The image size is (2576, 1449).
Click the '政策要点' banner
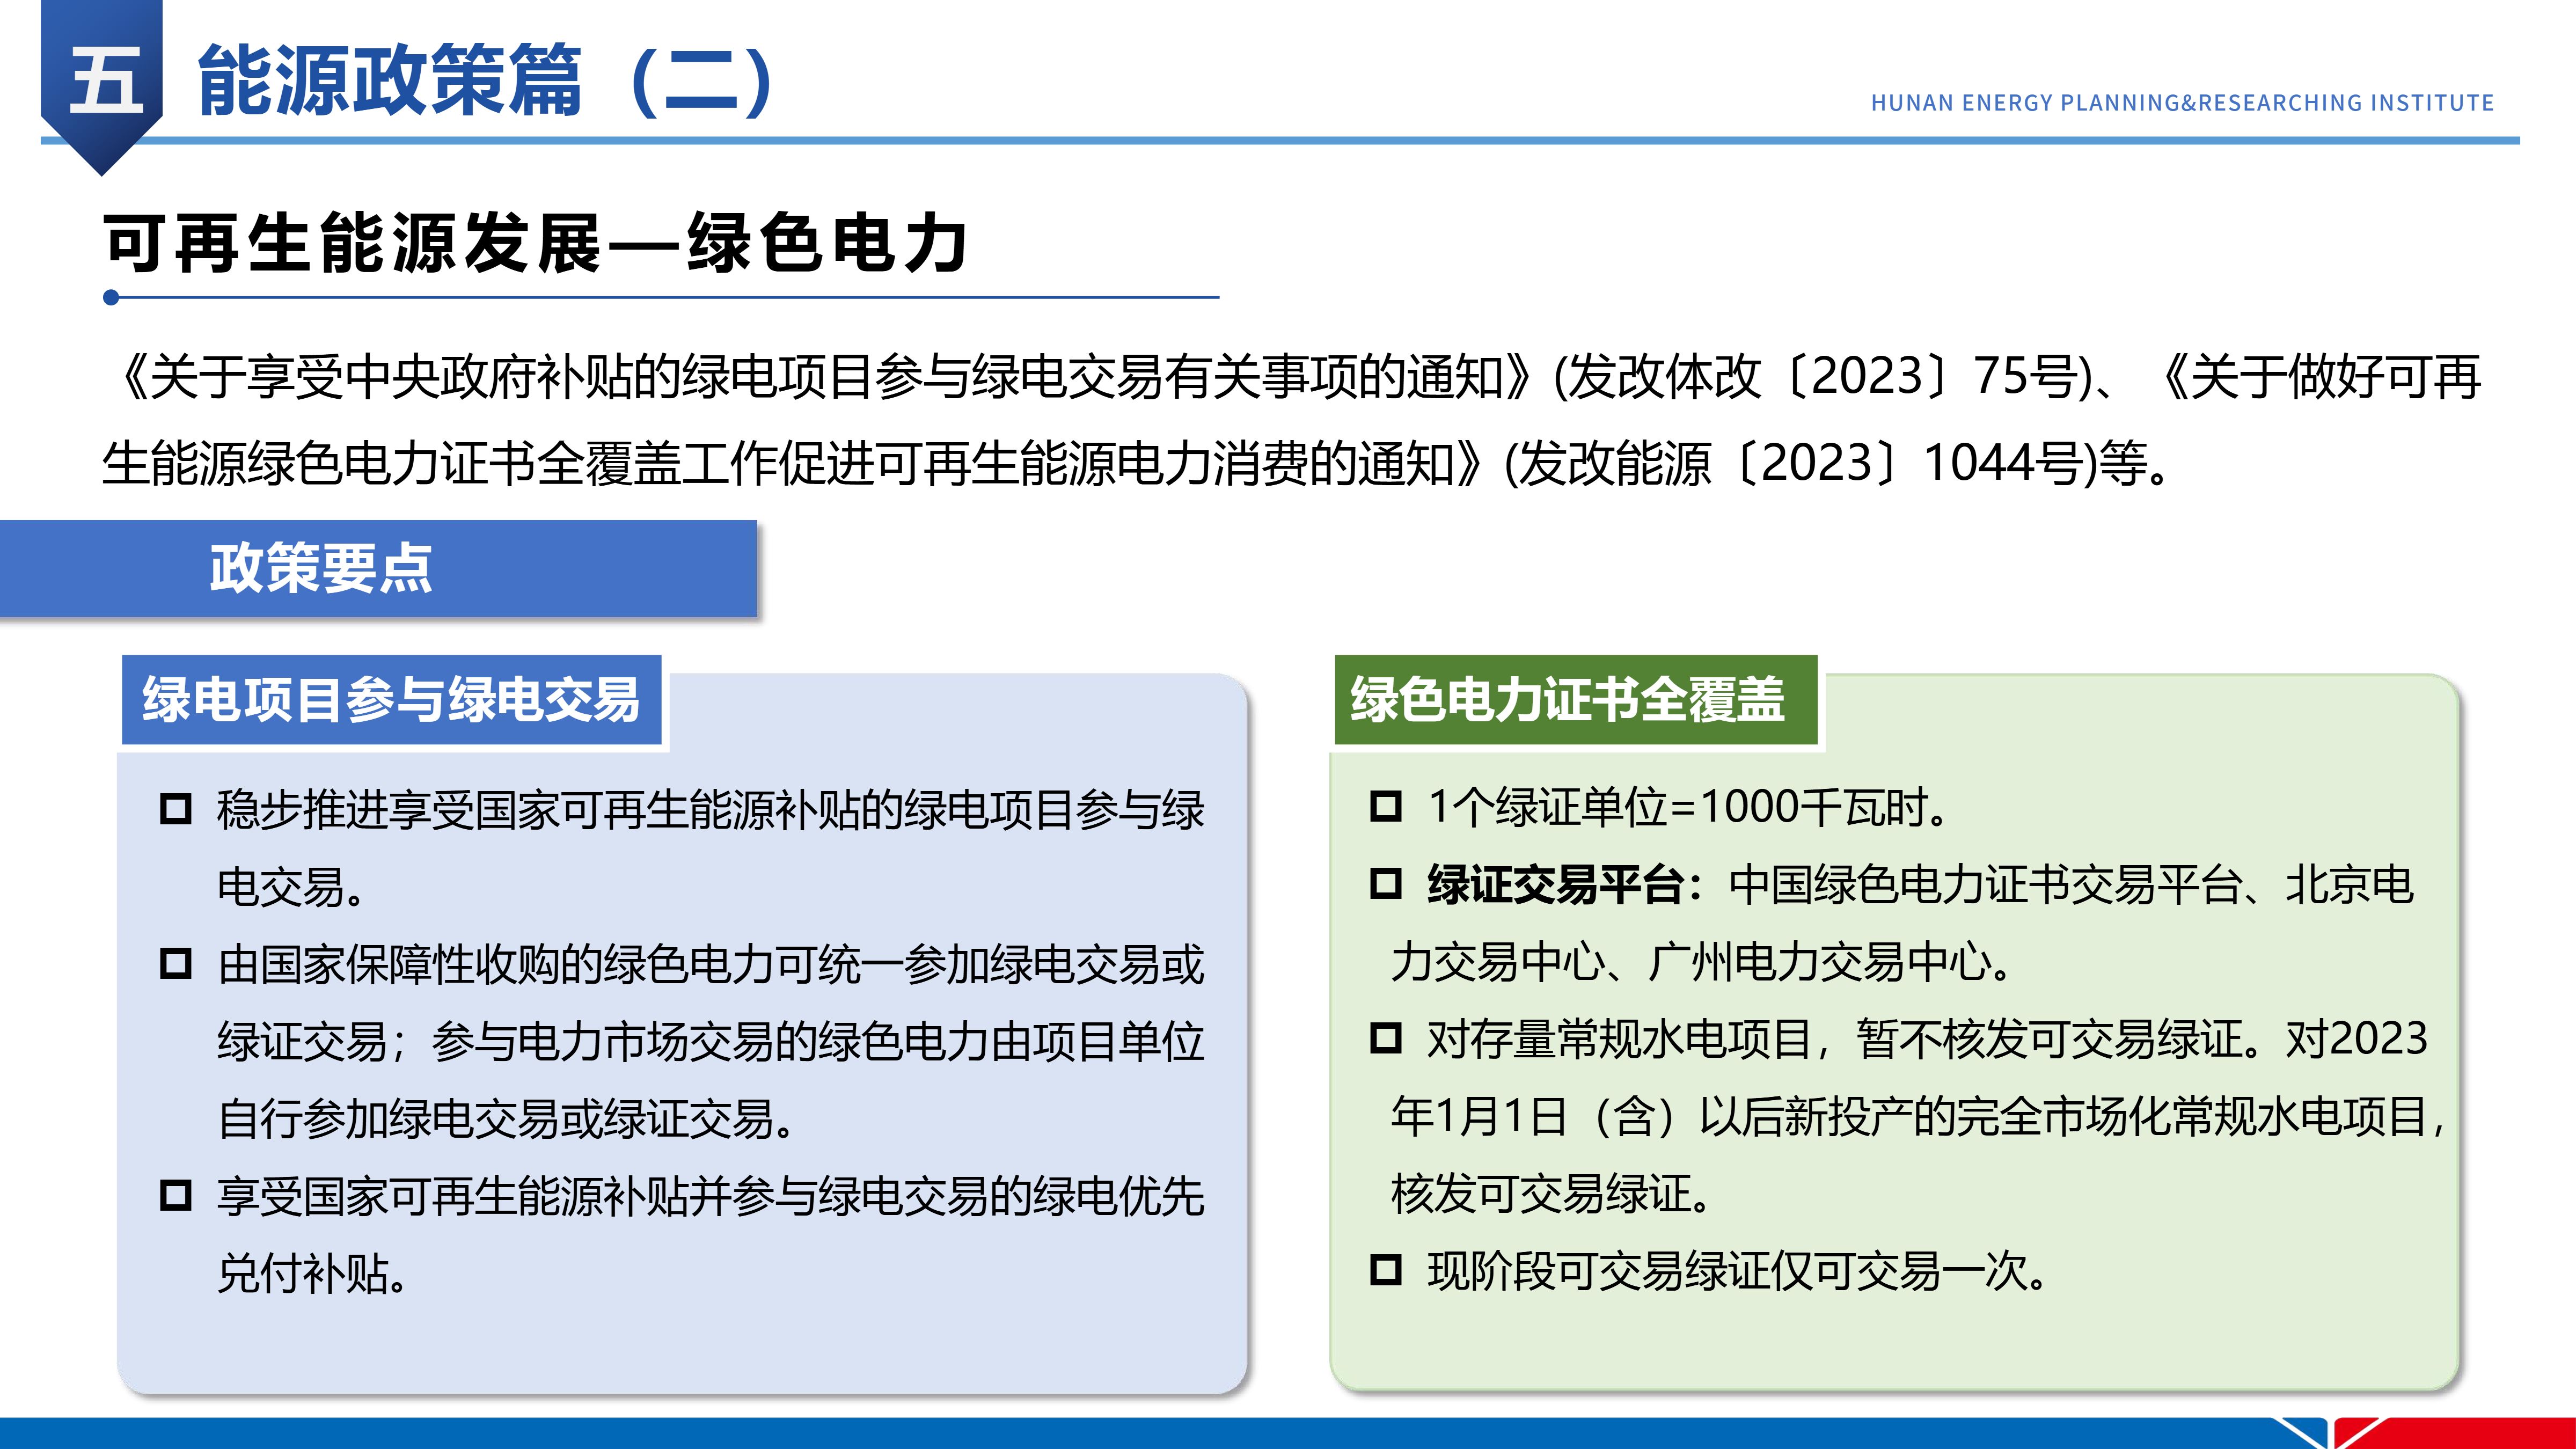(378, 568)
